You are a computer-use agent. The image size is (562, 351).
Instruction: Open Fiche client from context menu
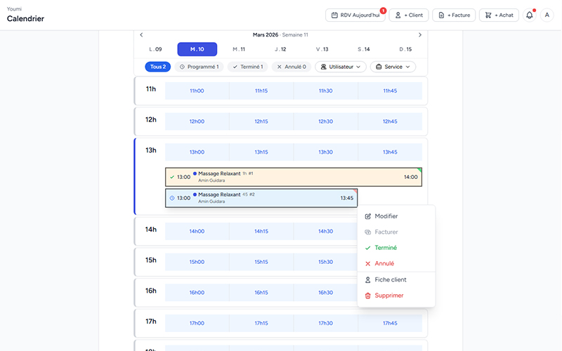pyautogui.click(x=396, y=279)
